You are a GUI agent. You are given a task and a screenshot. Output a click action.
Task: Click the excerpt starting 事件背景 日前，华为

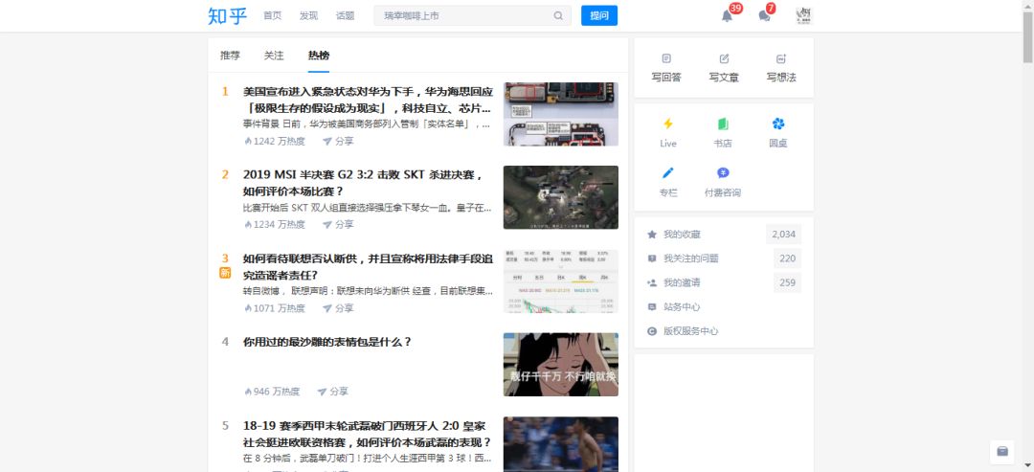tap(368, 124)
